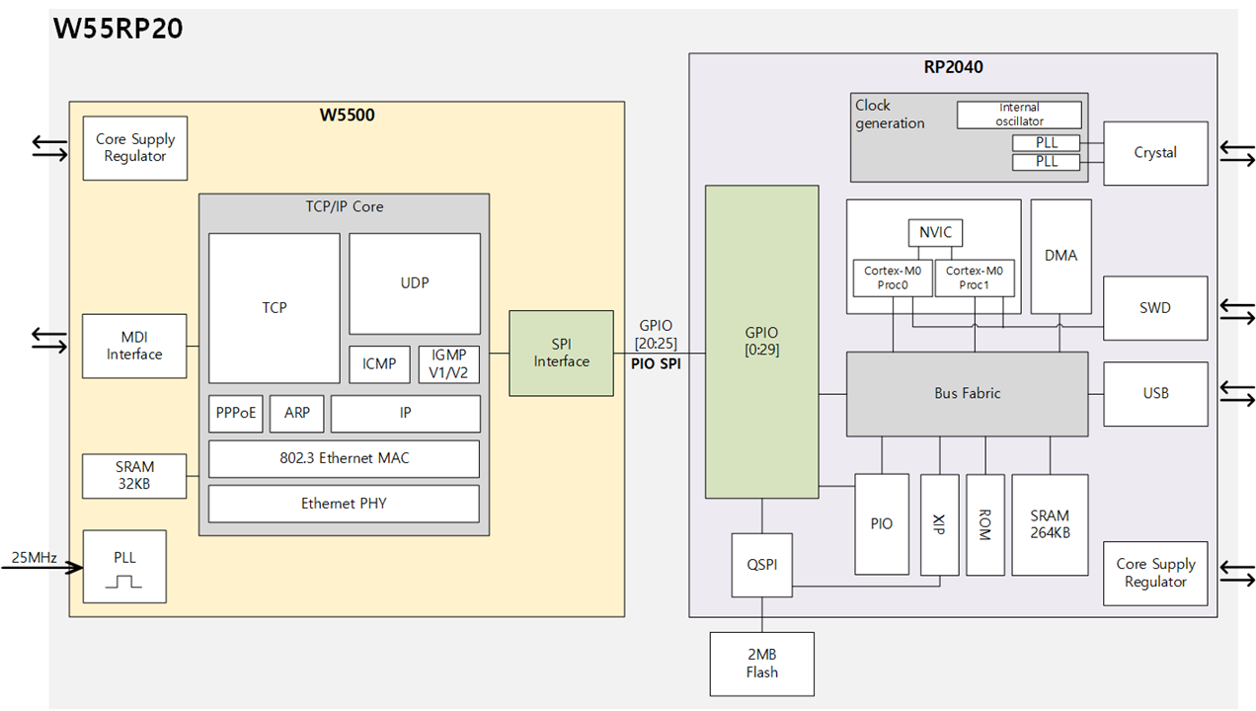1256x711 pixels.
Task: Click the Bus Fabric block
Action: (x=968, y=394)
